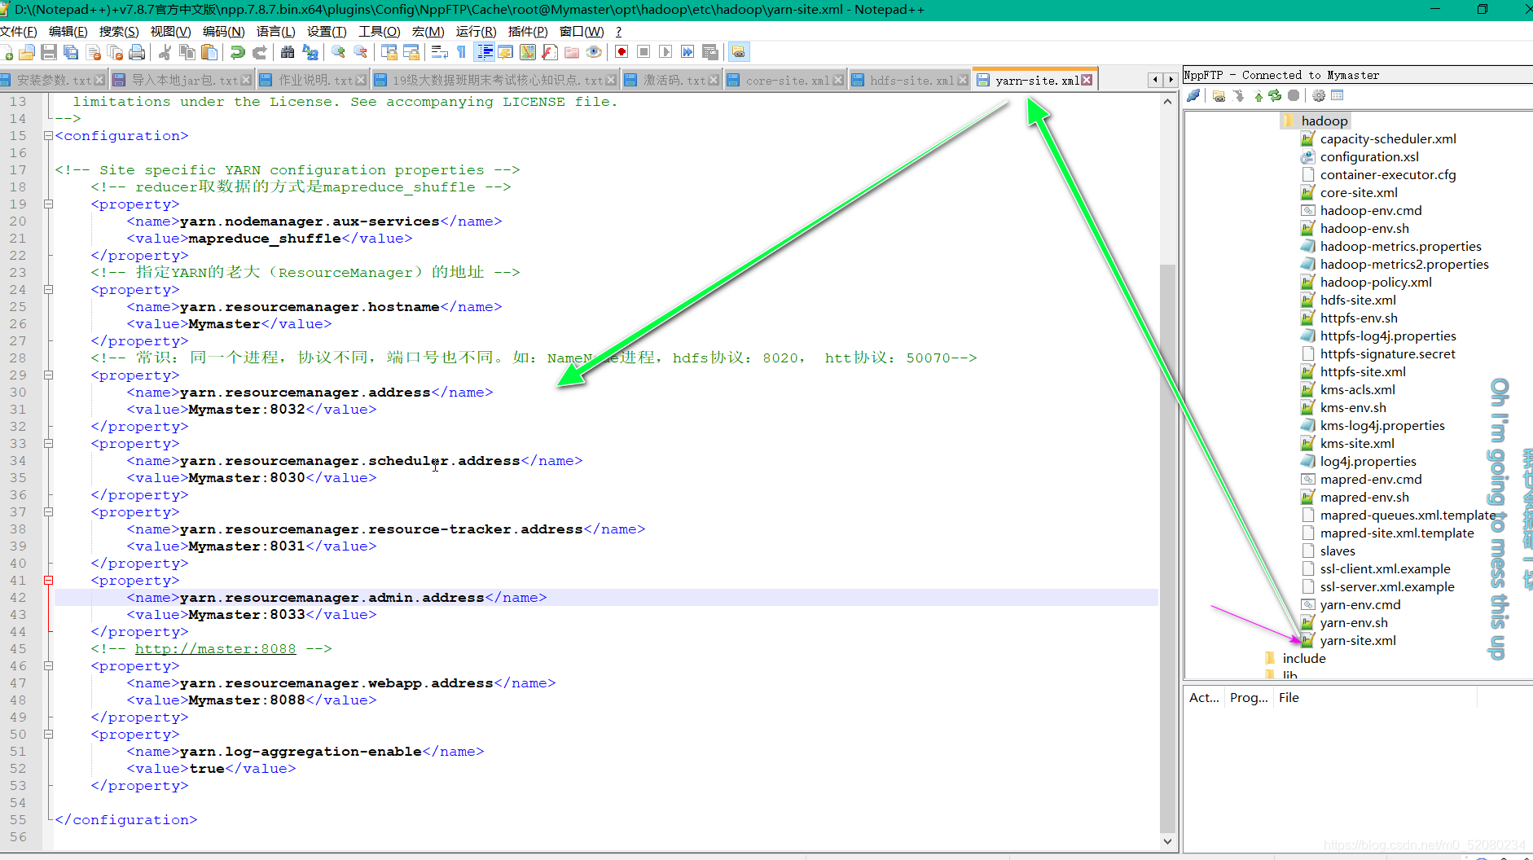The height and width of the screenshot is (860, 1533).
Task: Toggle Show All Characters pilcrow button
Action: (461, 52)
